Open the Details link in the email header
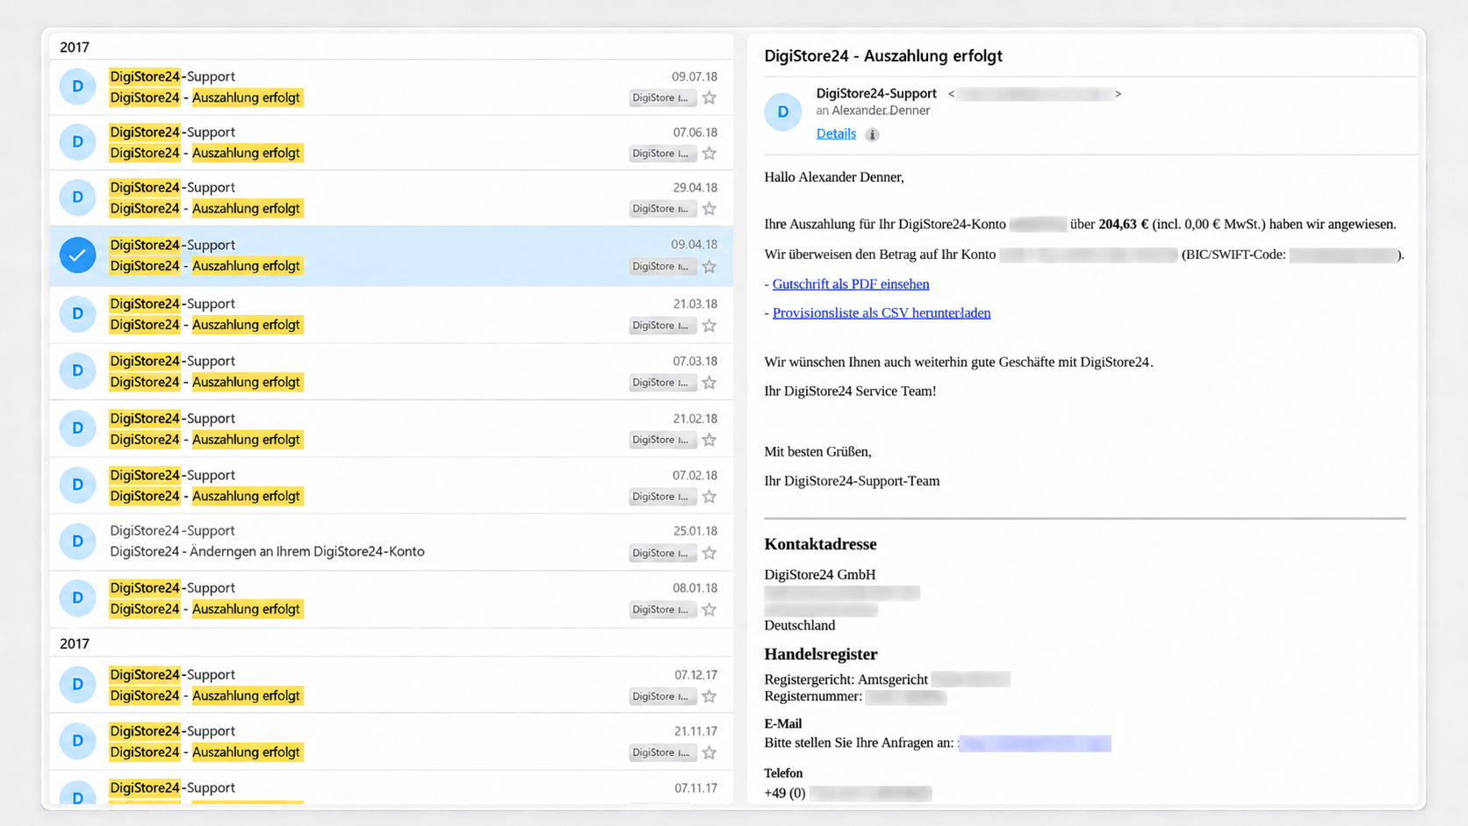 point(836,133)
